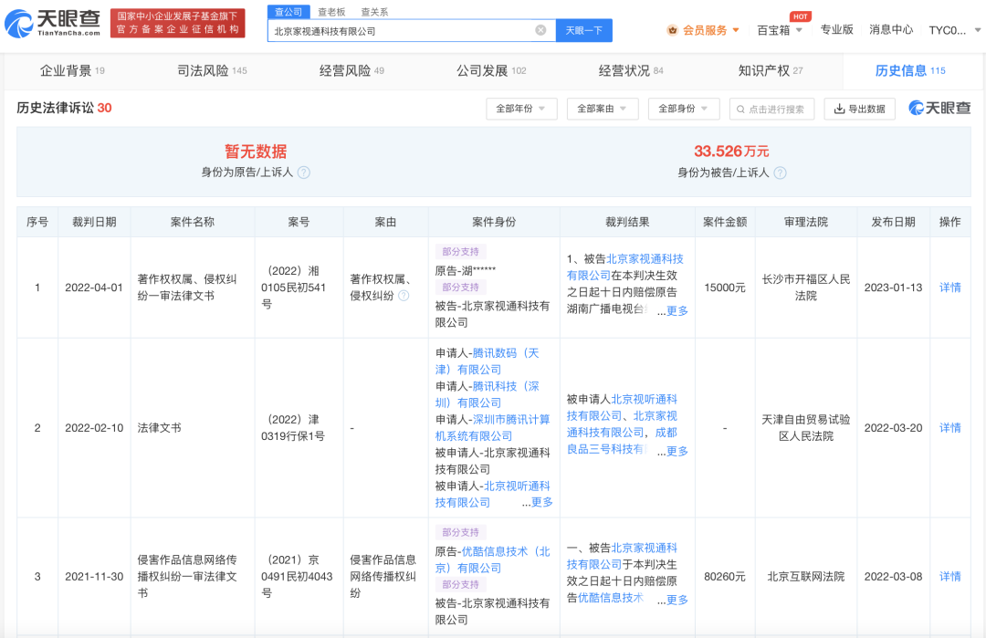
Task: Click 北京视听通科技有限公司 link in row 2 案件身份
Action: (x=492, y=494)
